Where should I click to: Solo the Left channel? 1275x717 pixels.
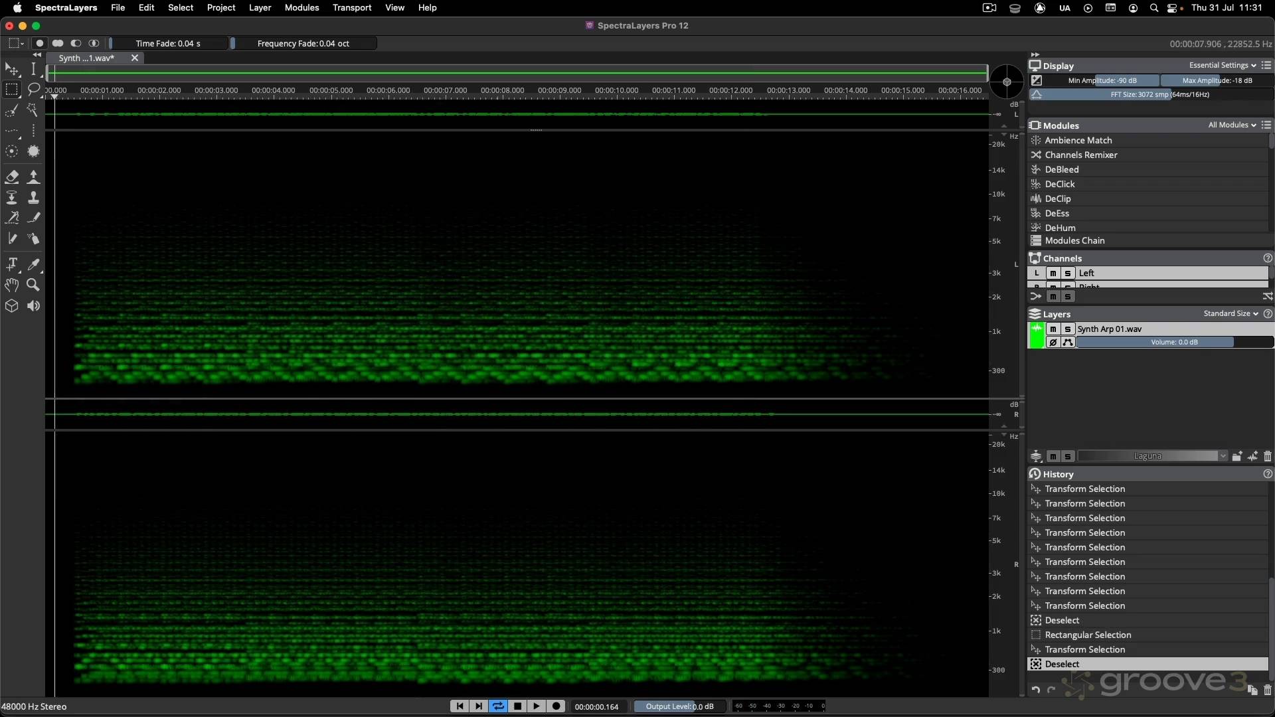(x=1067, y=273)
